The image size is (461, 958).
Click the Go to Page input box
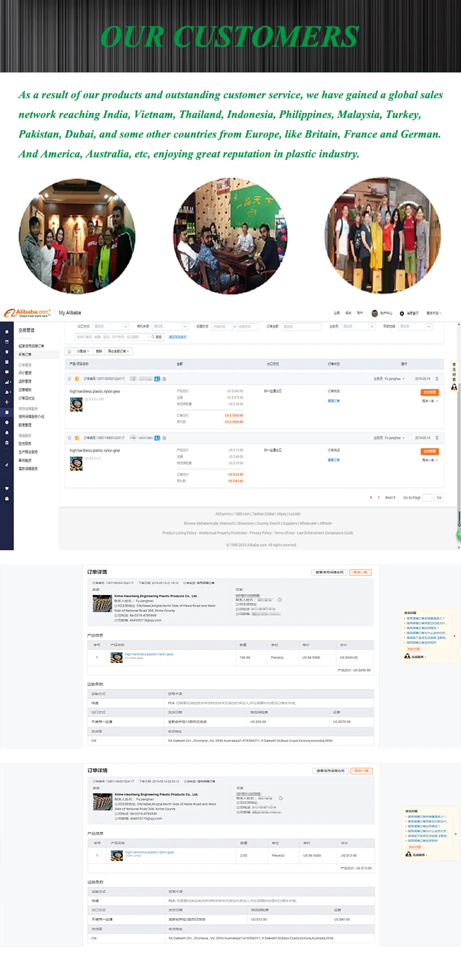coord(428,497)
